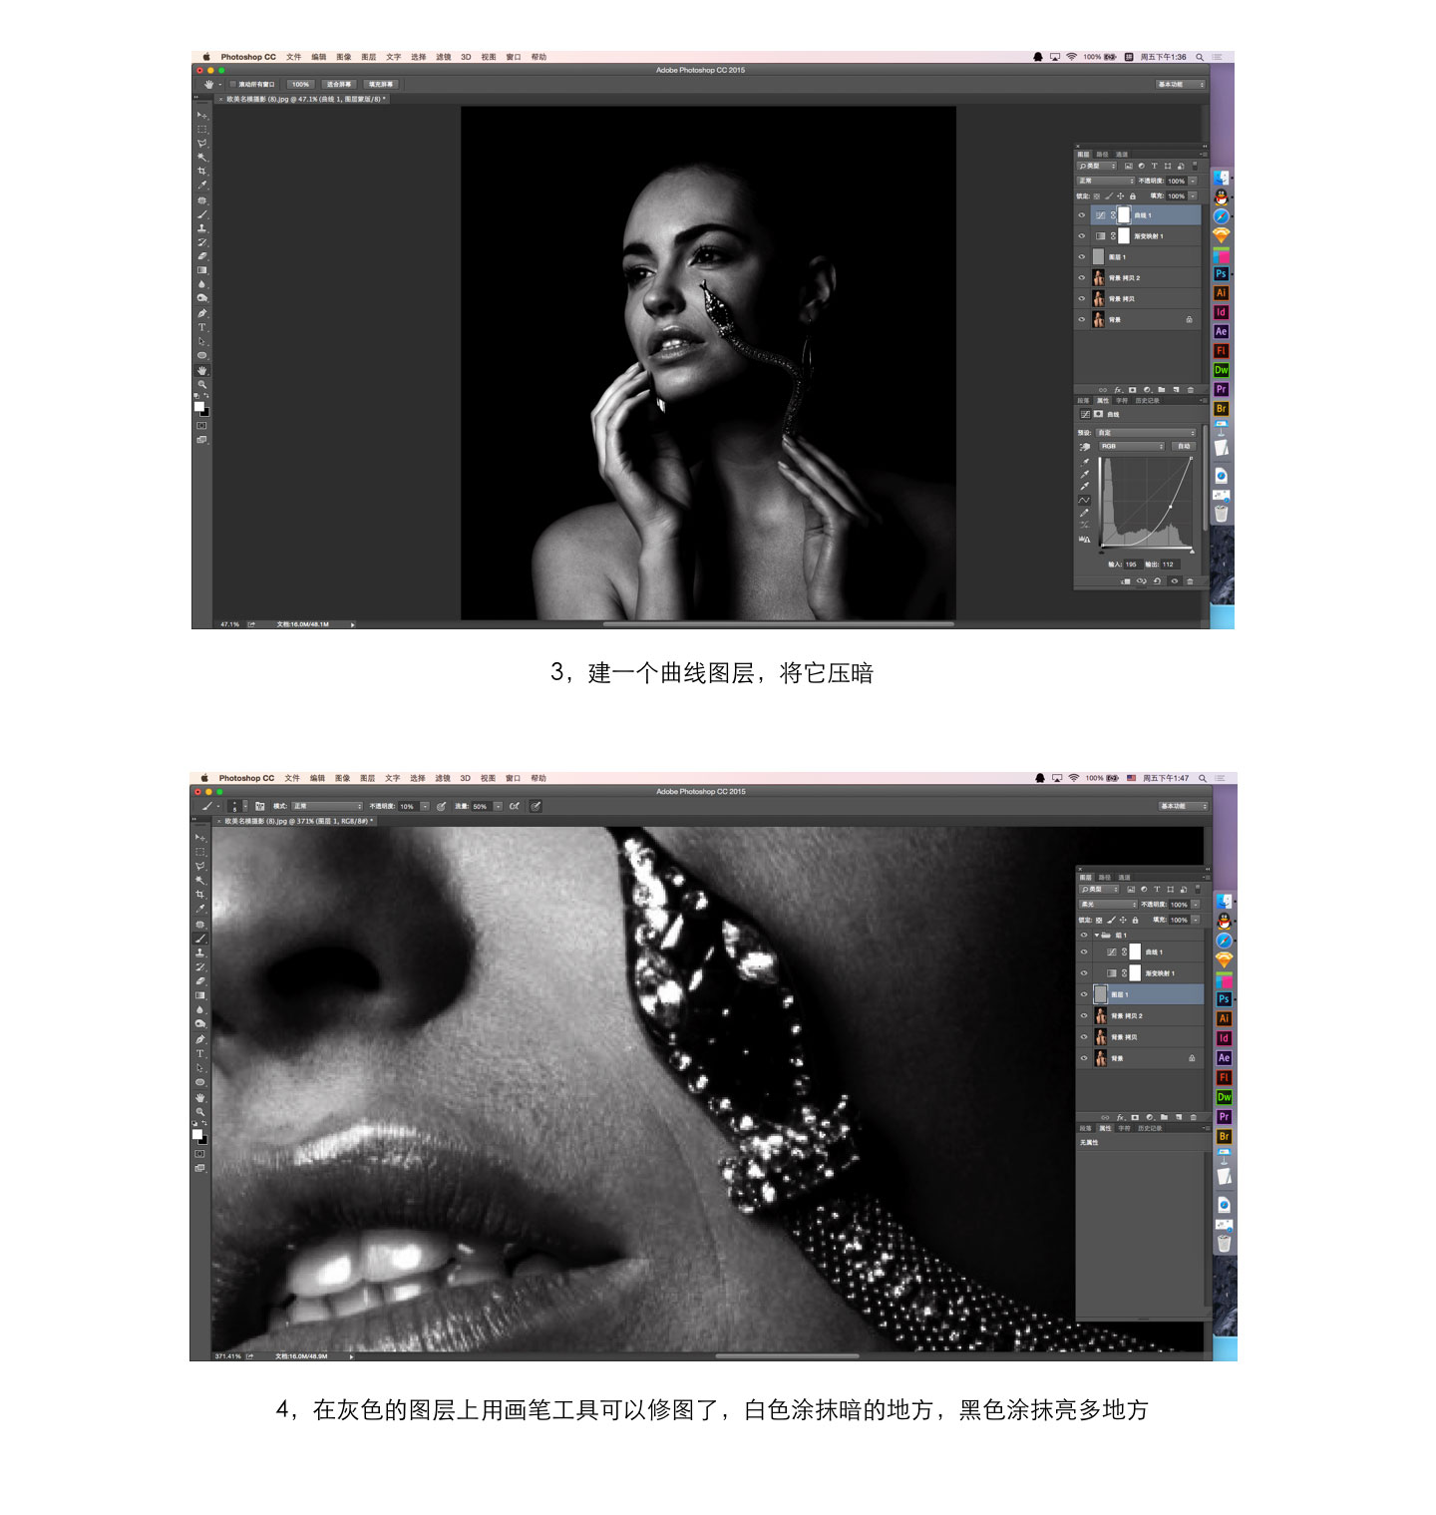Open Illustrator from the Dock in lower screenshot
Image resolution: width=1436 pixels, height=1515 pixels.
tap(1224, 1018)
